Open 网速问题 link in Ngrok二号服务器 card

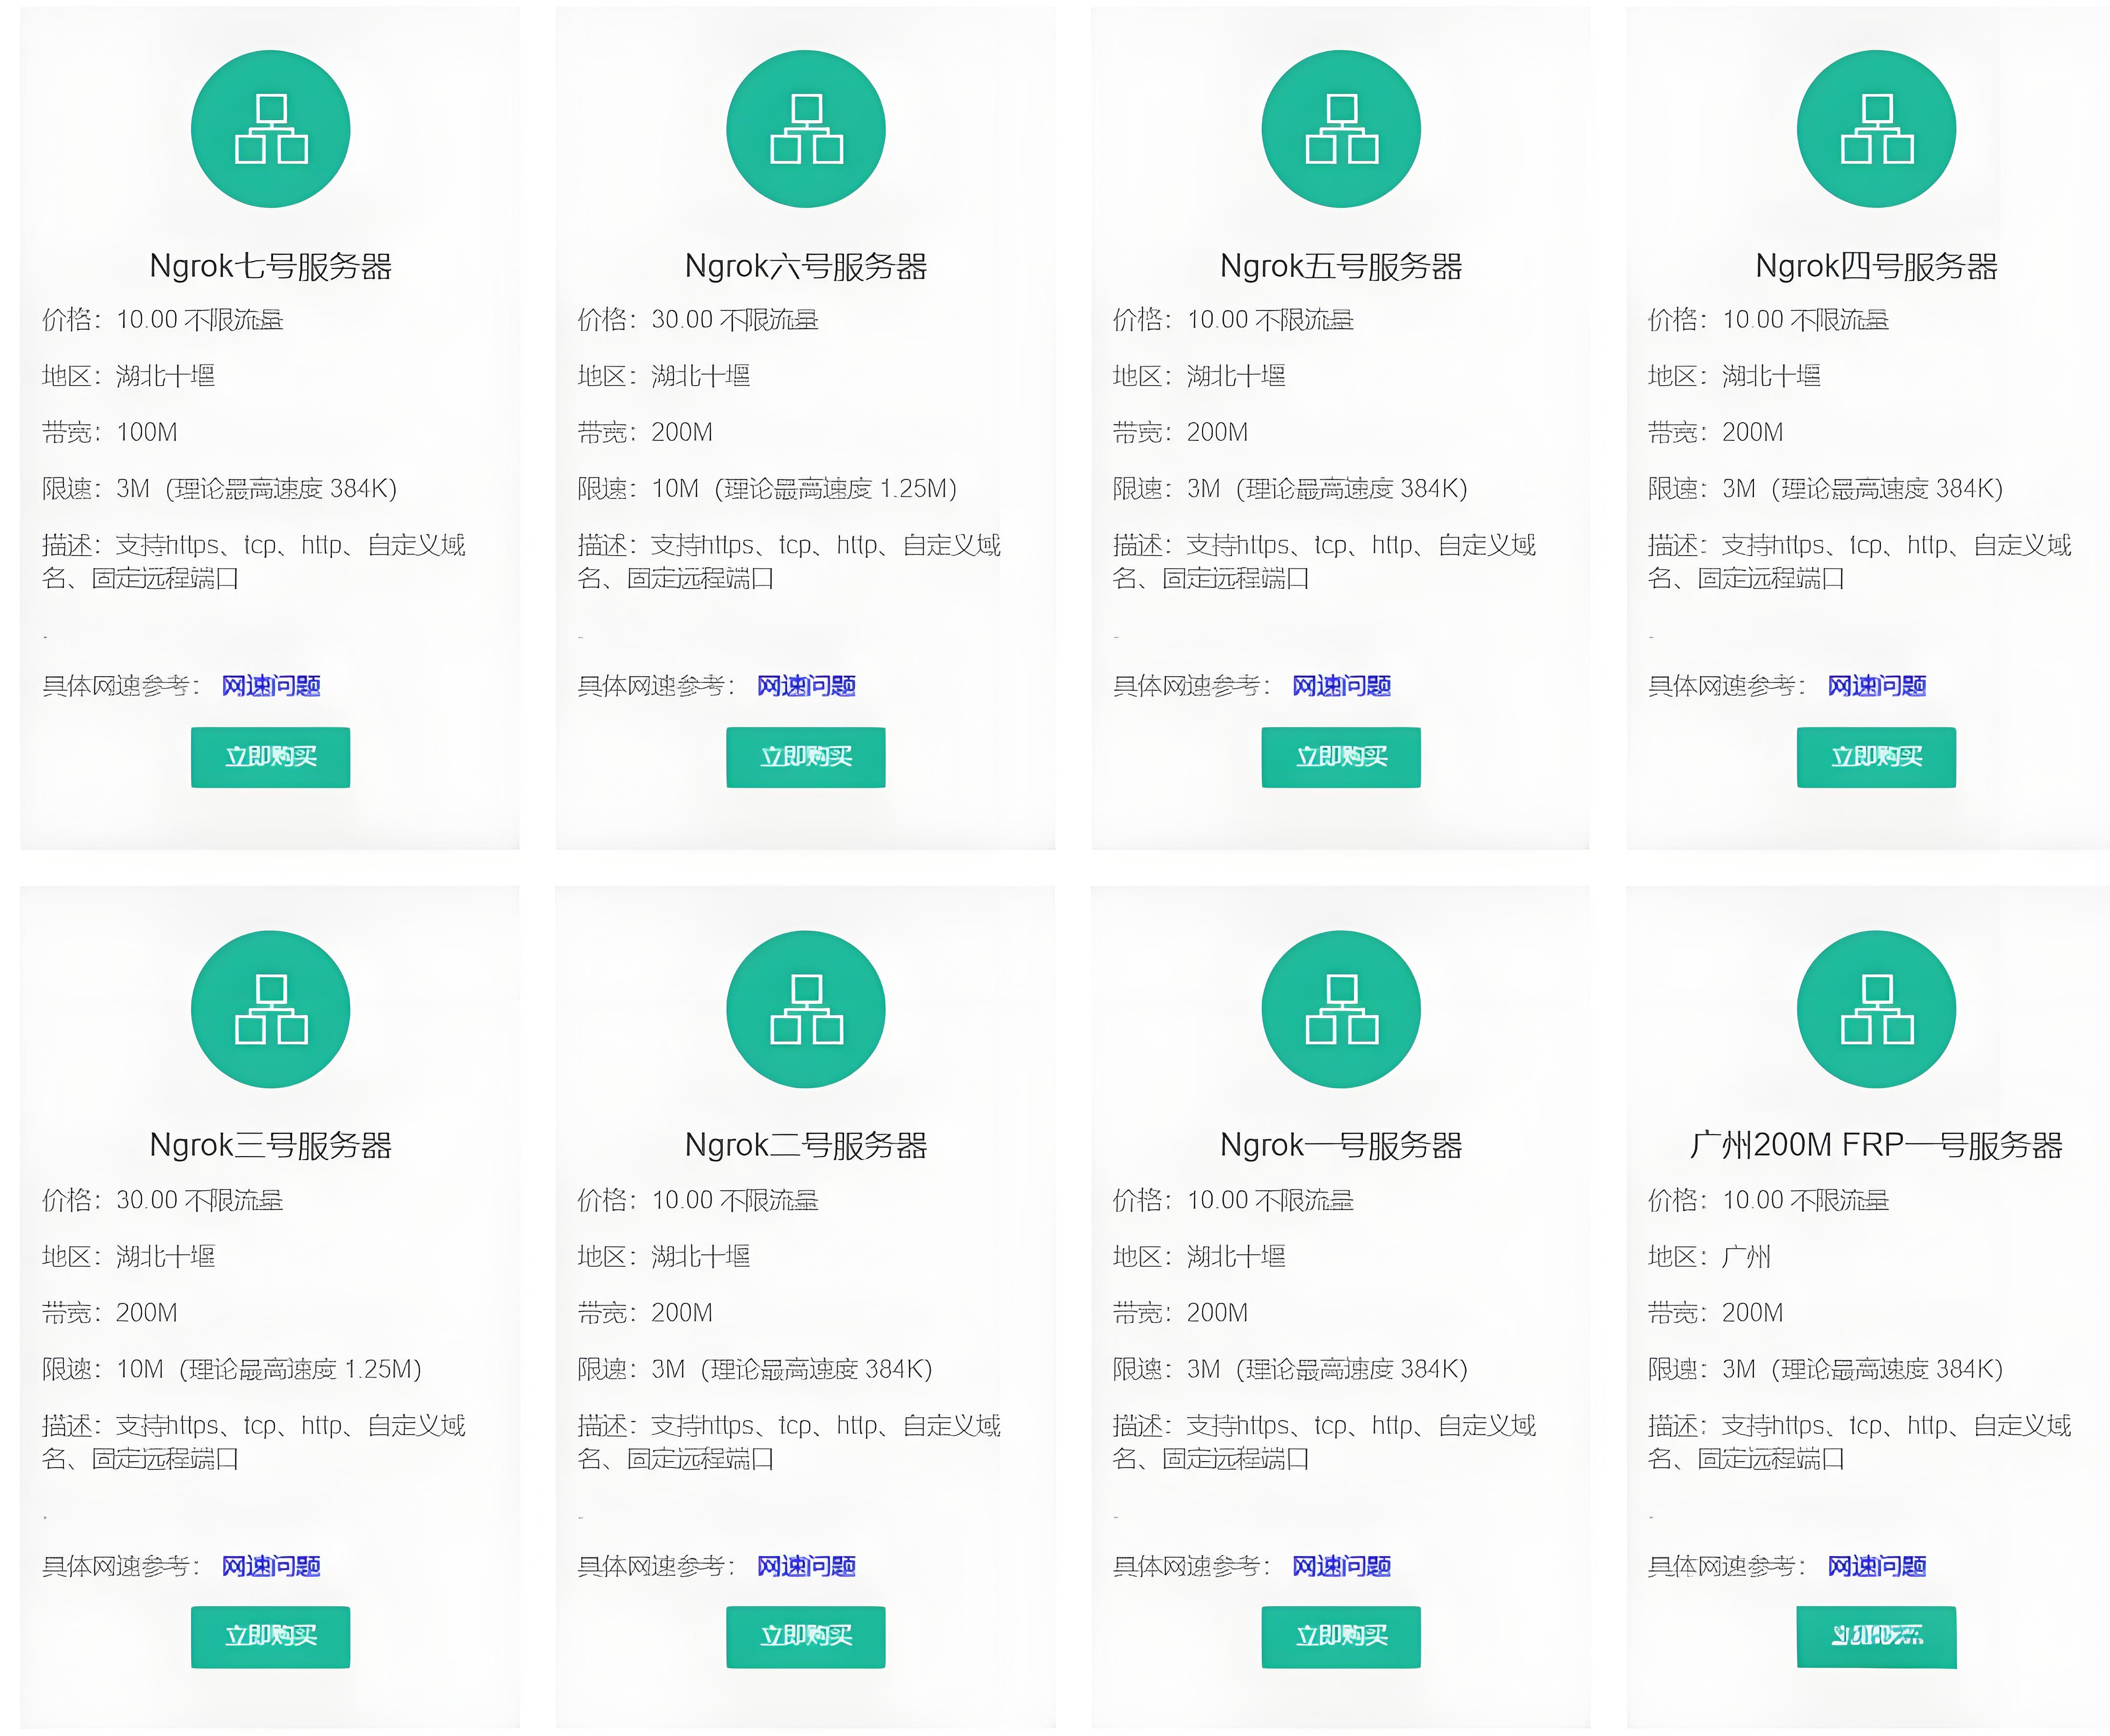(x=805, y=1566)
